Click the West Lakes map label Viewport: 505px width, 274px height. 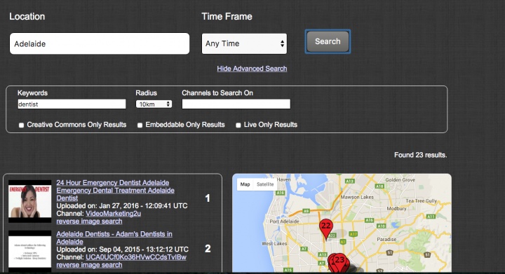click(x=274, y=243)
